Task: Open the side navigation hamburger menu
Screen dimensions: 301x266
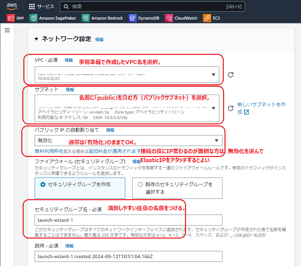Action: point(7,30)
